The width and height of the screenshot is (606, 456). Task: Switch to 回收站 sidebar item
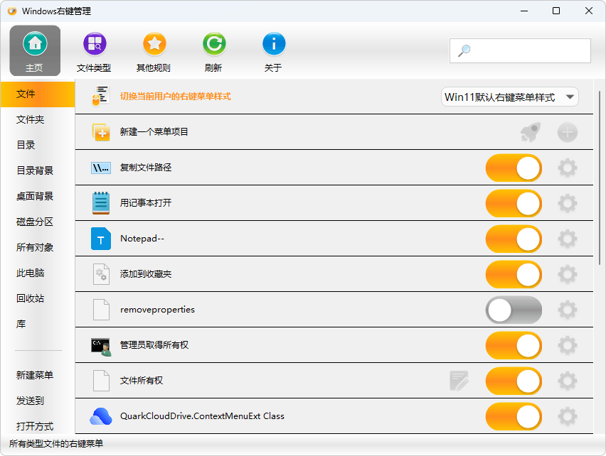(x=31, y=298)
